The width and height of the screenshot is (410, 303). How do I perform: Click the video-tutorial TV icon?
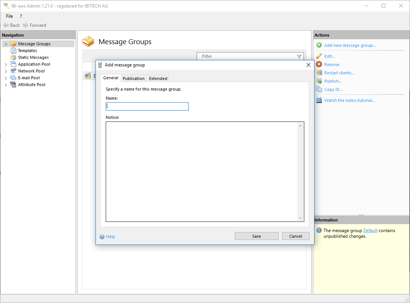[319, 100]
